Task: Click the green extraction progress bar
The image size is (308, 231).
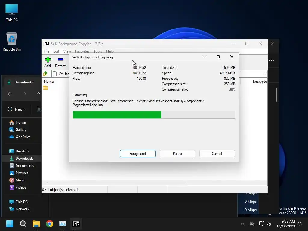Action: point(154,115)
